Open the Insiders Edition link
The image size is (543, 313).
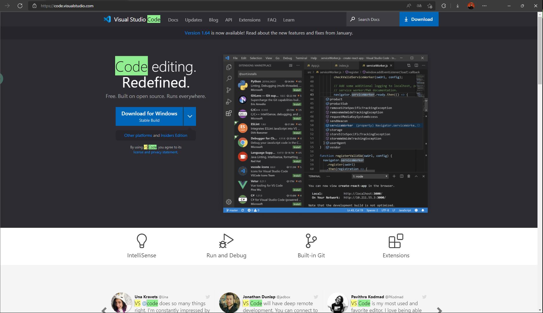174,135
